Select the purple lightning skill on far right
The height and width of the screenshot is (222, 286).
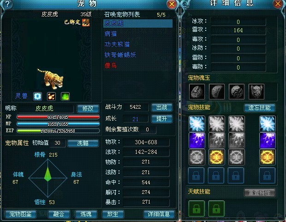tap(268, 140)
